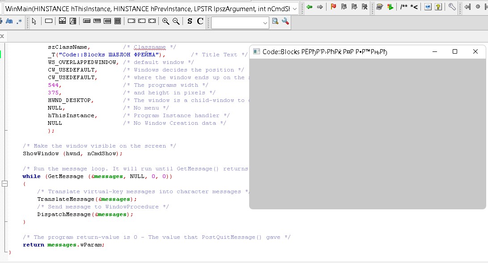Click the width value 544
The image size is (488, 263).
(x=53, y=85)
